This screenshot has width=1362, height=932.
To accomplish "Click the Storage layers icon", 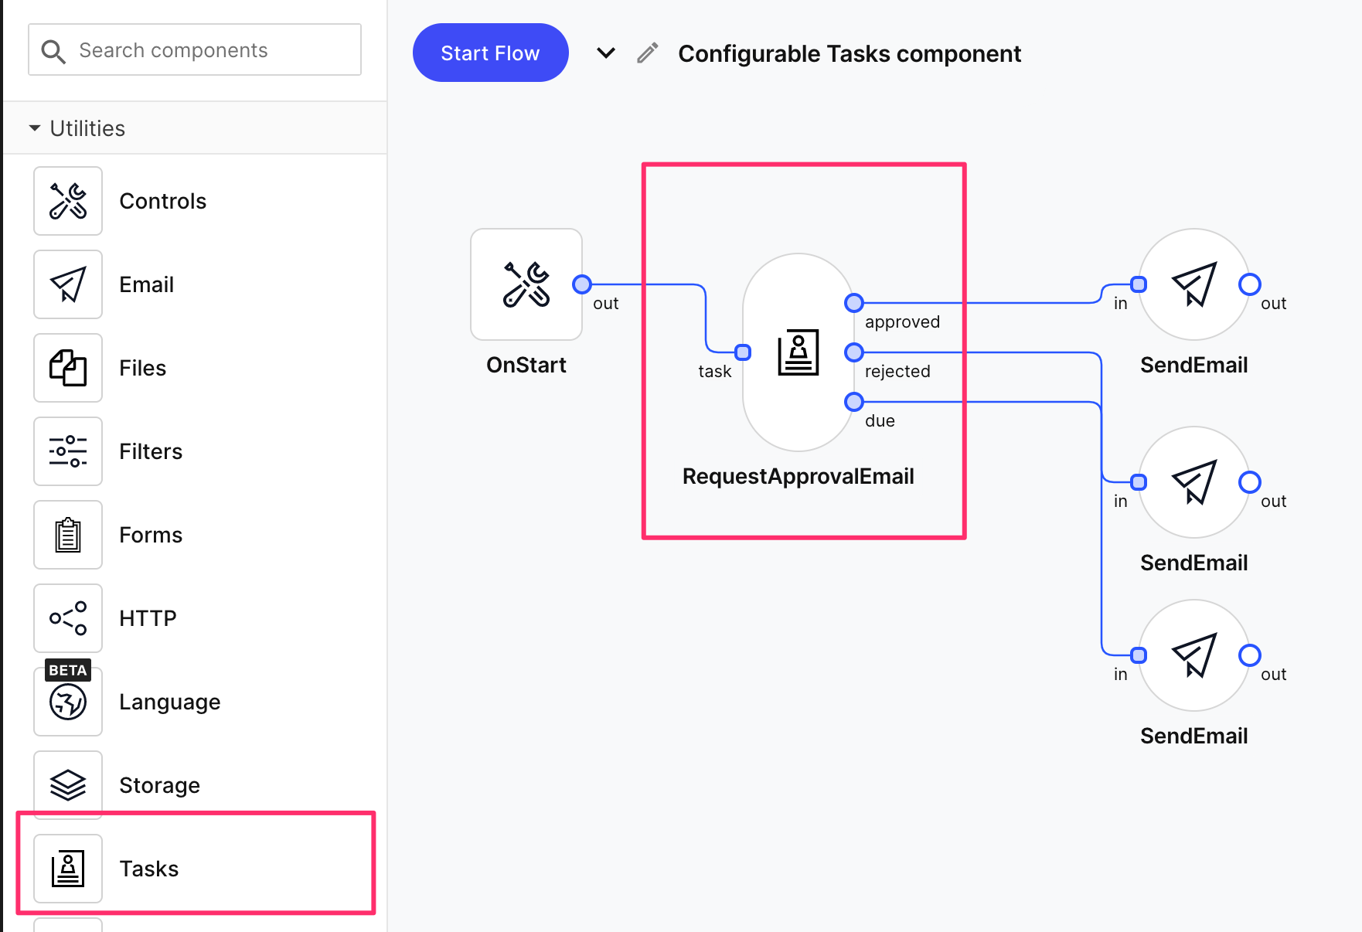I will point(68,785).
